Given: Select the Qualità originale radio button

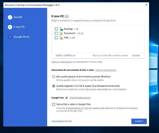Looking at the screenshot, I should [53, 86].
